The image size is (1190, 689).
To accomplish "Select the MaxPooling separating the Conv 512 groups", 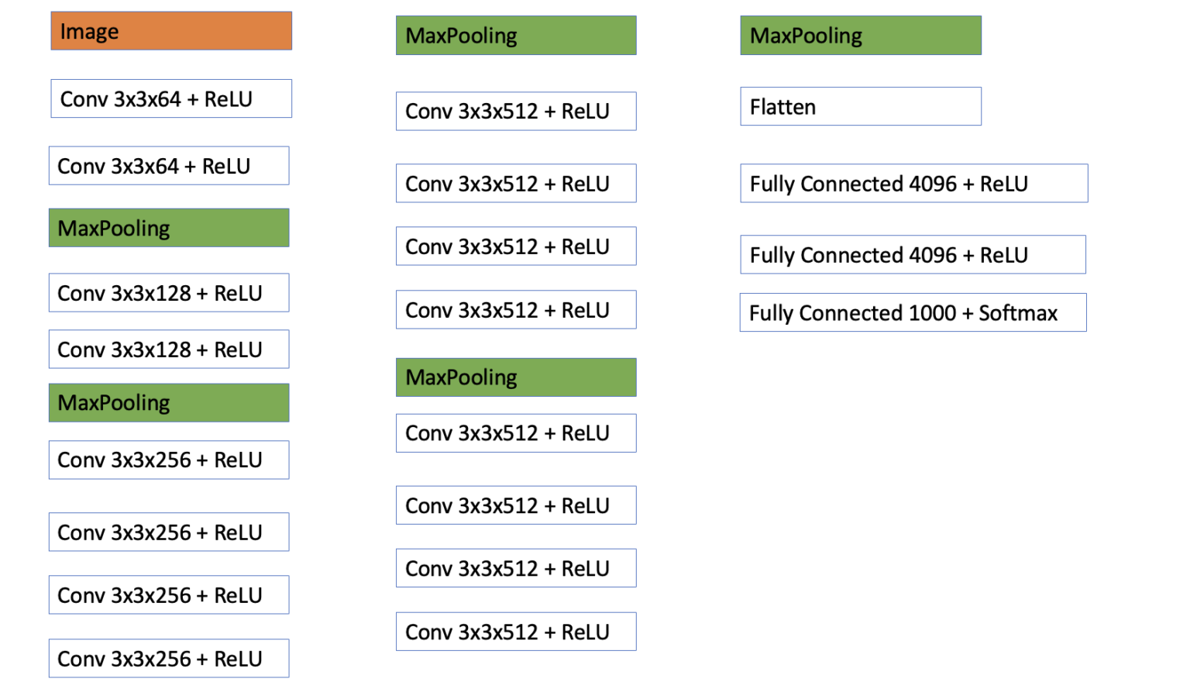I will (516, 377).
